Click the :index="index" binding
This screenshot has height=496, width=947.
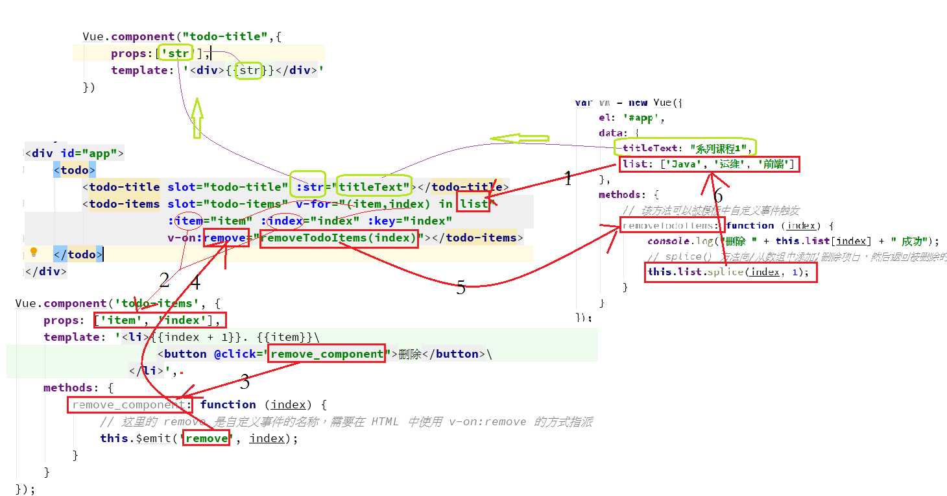click(x=310, y=221)
